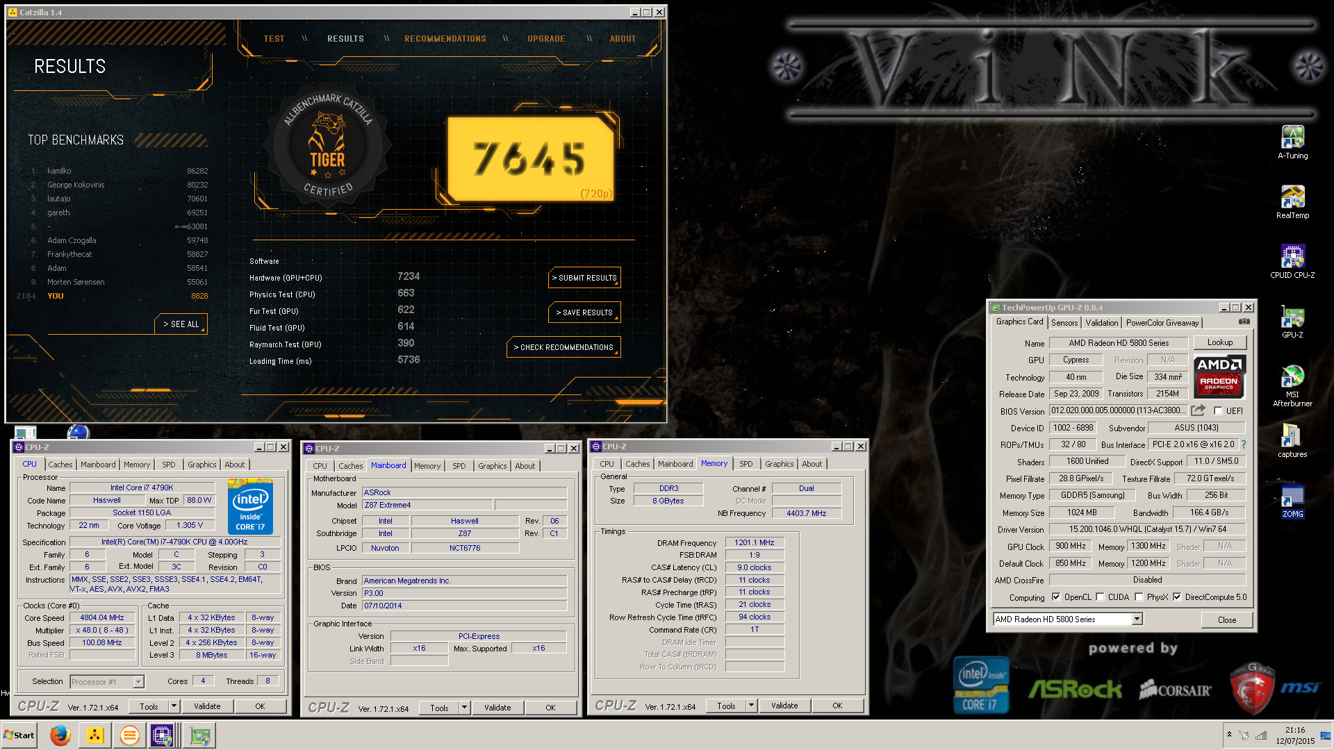Toggle the CUDA checkbox
Image resolution: width=1334 pixels, height=750 pixels.
point(1100,597)
